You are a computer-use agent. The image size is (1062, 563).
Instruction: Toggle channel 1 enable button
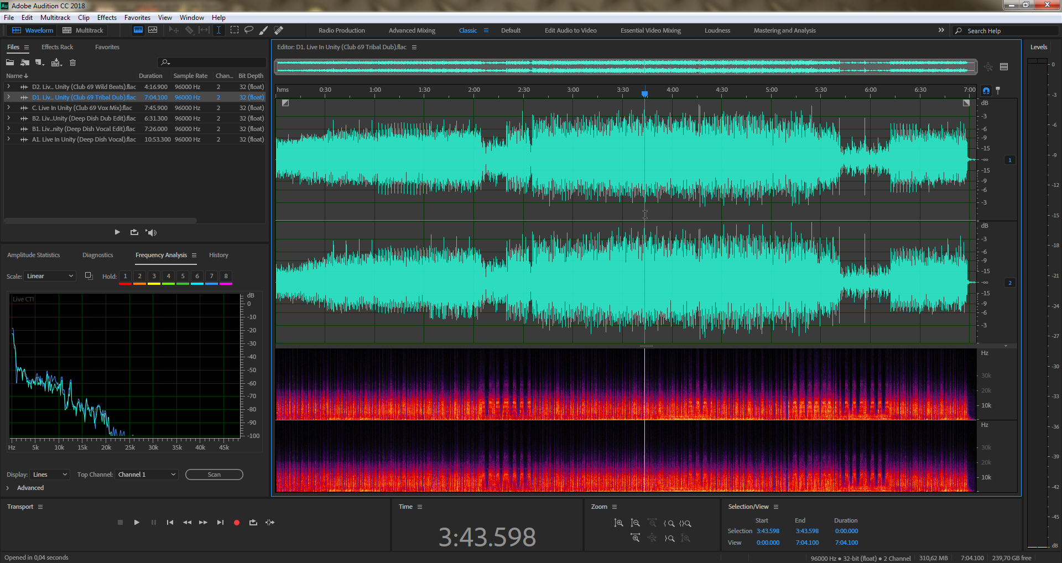click(1010, 160)
